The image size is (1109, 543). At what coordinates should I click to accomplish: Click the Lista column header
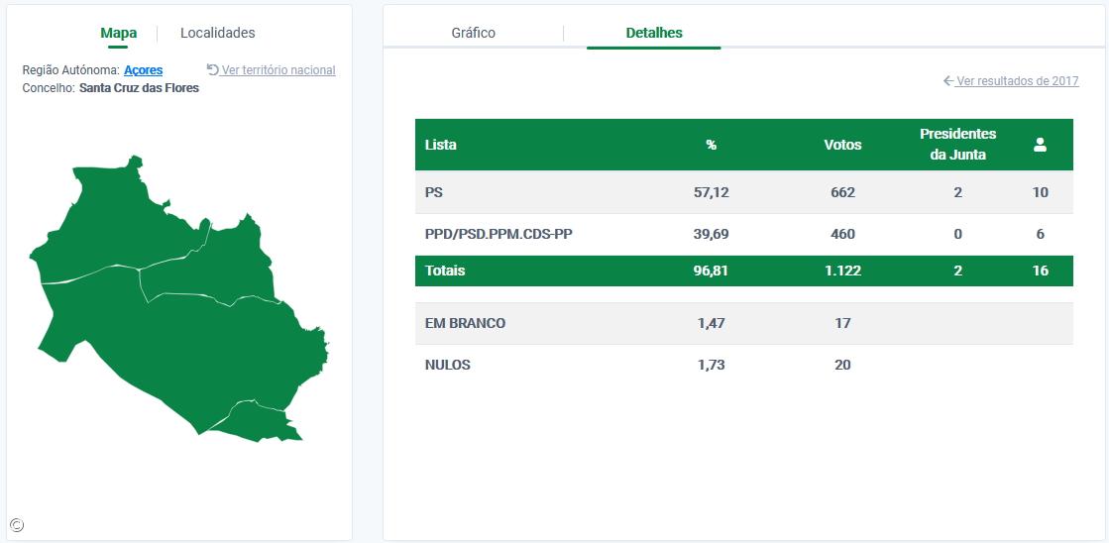(440, 145)
